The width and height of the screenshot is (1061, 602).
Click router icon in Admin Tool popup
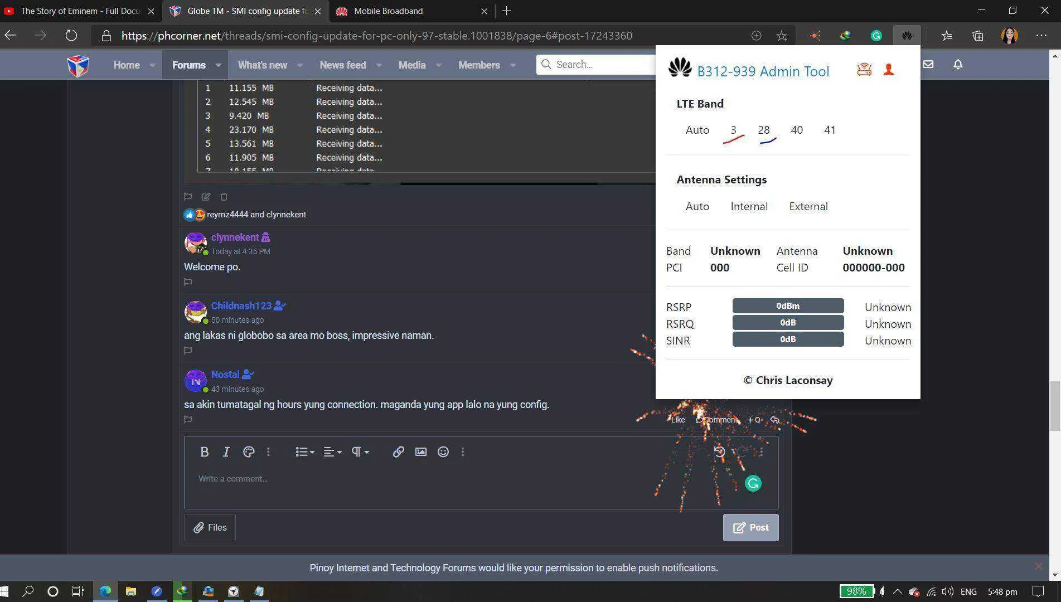point(864,70)
